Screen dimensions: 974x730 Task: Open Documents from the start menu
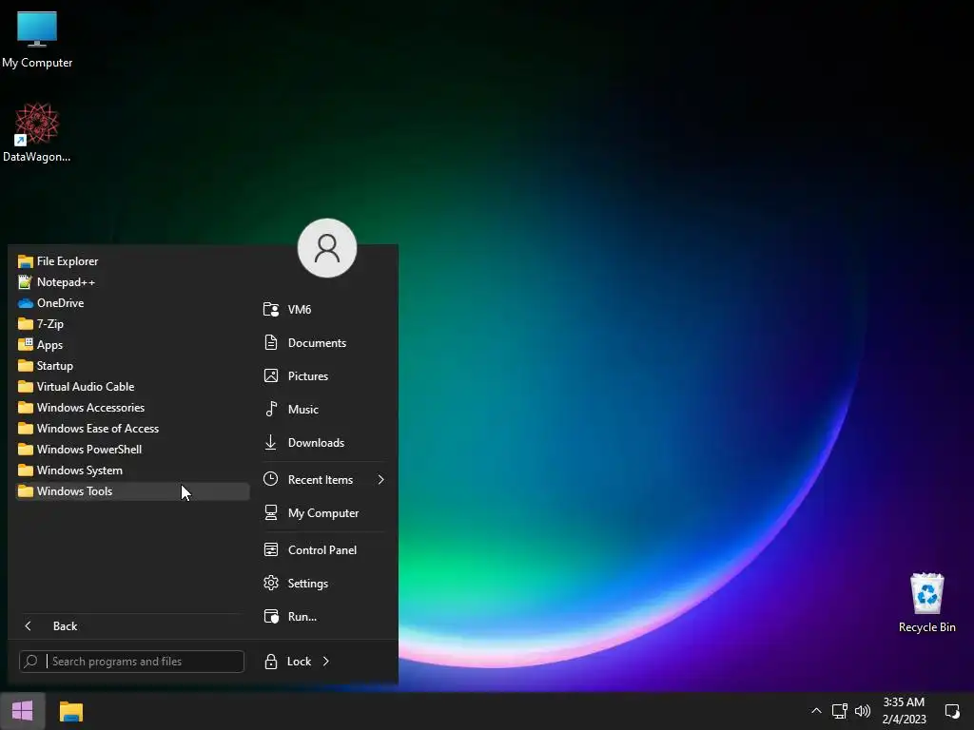click(x=325, y=342)
